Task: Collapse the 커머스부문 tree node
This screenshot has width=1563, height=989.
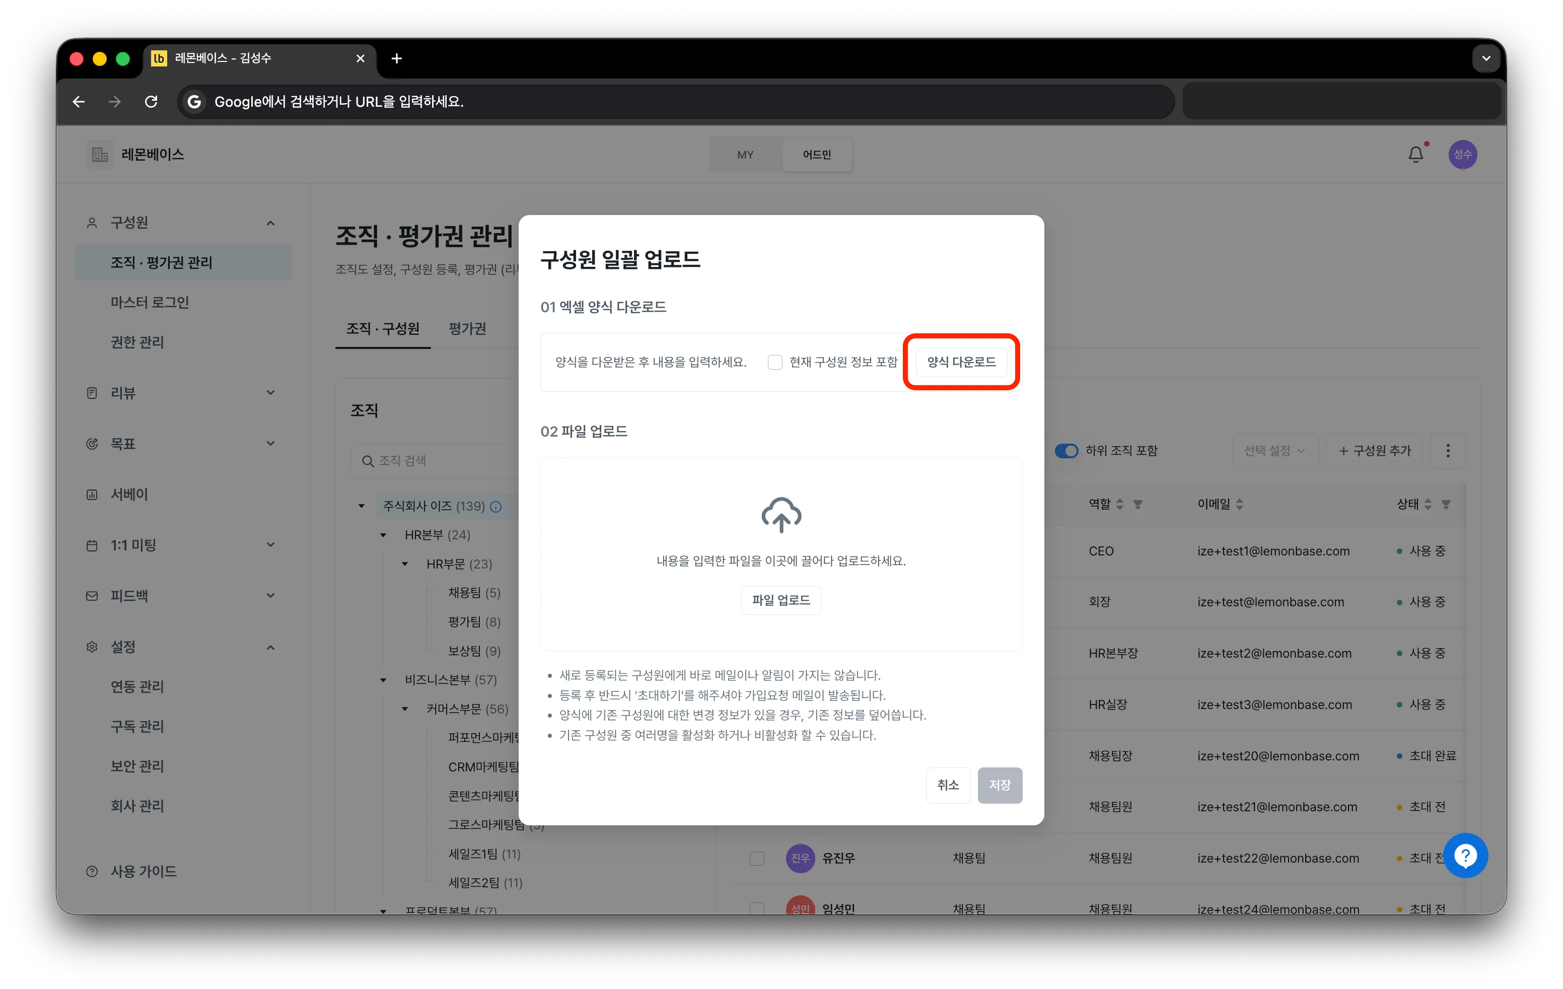Action: (x=405, y=709)
